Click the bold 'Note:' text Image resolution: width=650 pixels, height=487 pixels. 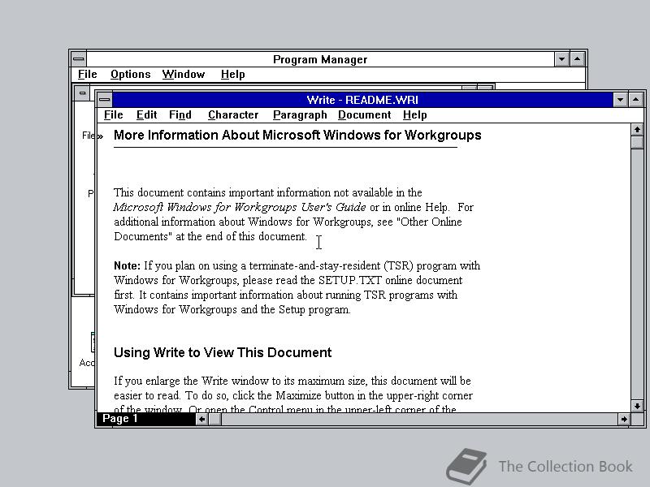pos(128,265)
